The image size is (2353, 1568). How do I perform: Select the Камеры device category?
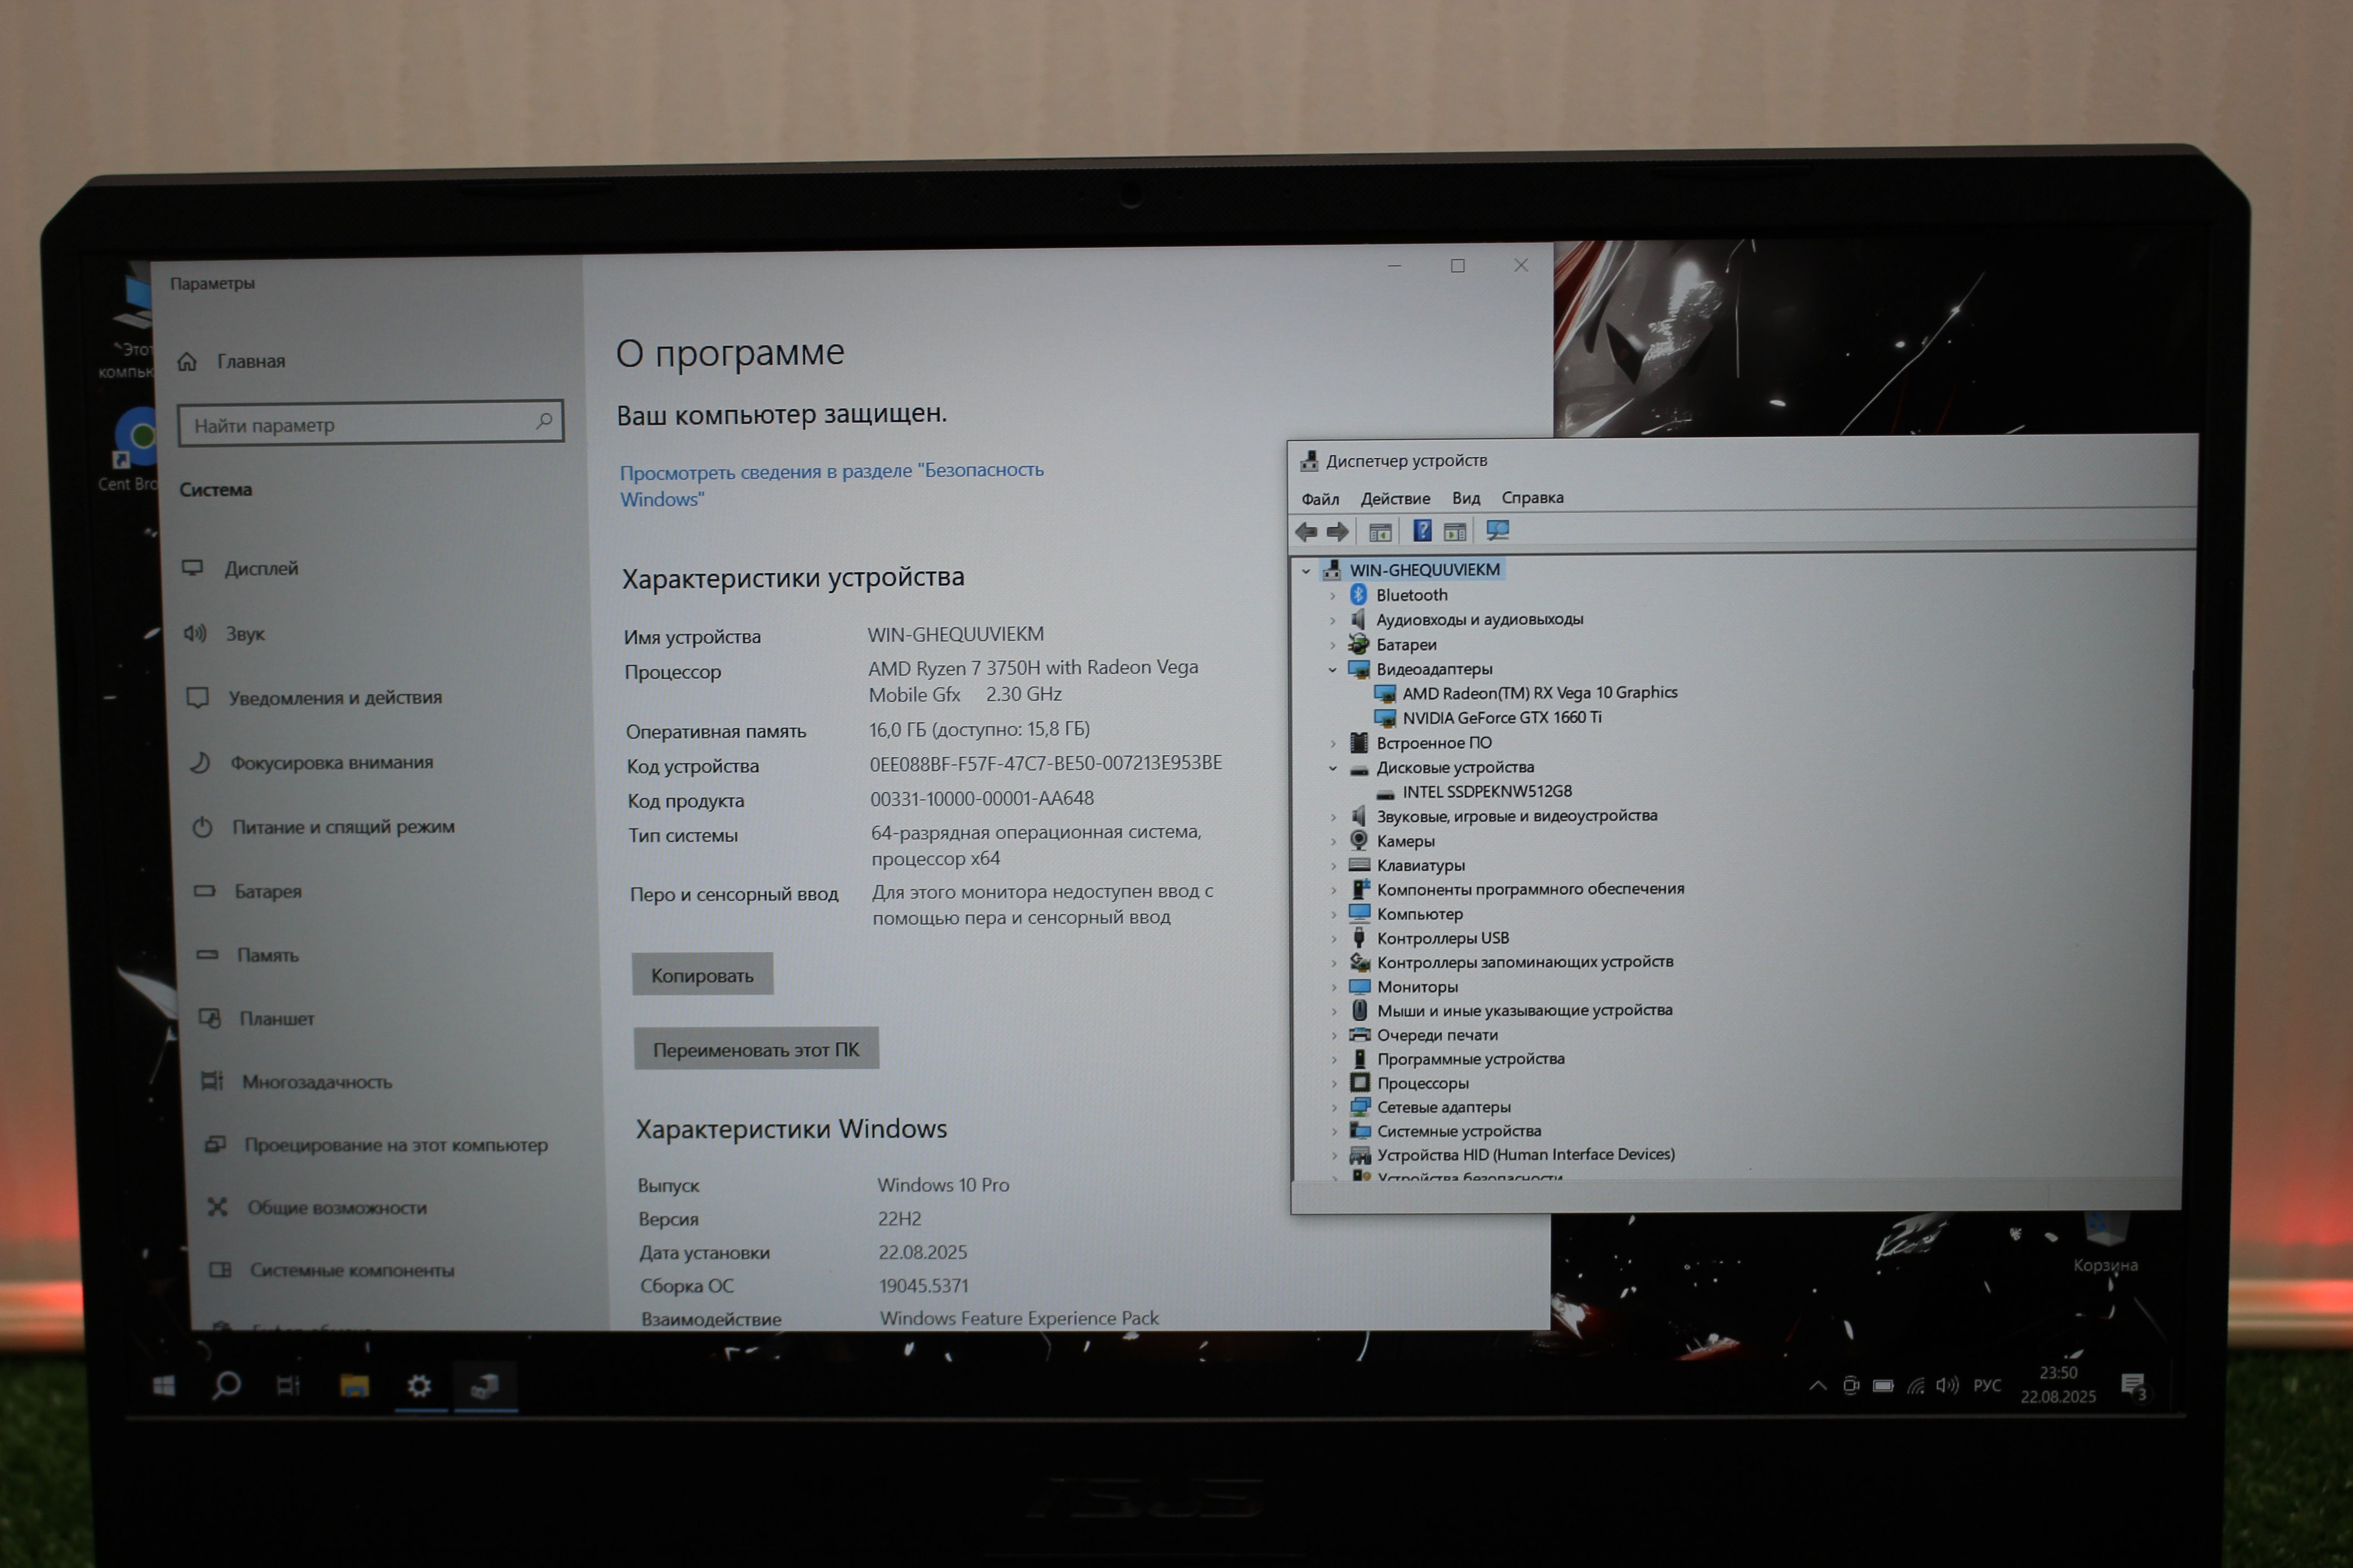pos(1406,841)
